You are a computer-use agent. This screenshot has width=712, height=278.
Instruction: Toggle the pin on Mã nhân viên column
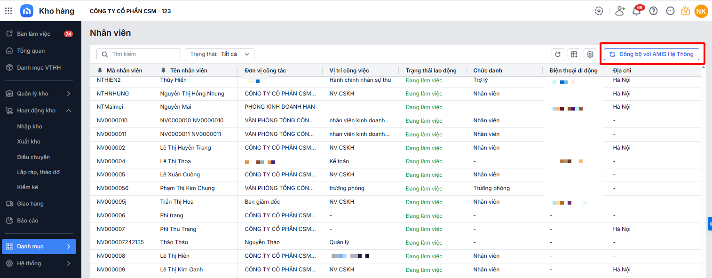[100, 71]
